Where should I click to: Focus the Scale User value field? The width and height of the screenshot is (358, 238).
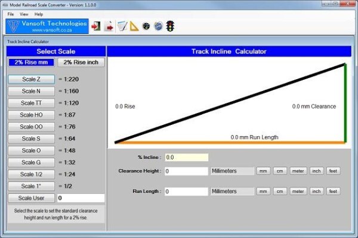(x=81, y=198)
